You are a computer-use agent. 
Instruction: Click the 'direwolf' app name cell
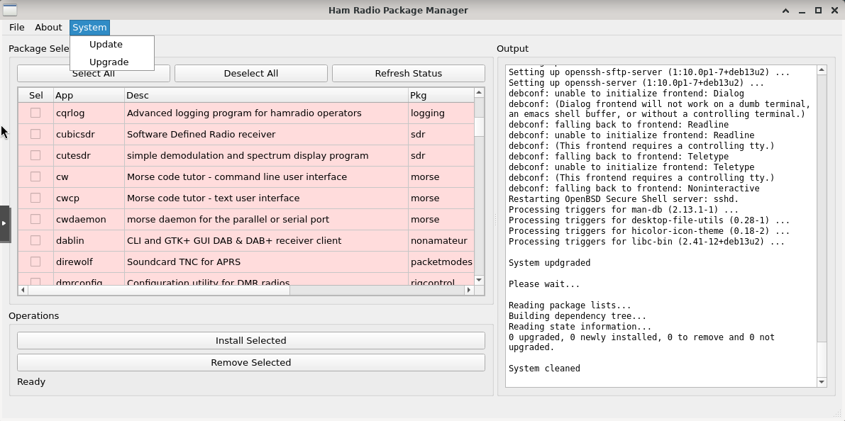coord(89,262)
